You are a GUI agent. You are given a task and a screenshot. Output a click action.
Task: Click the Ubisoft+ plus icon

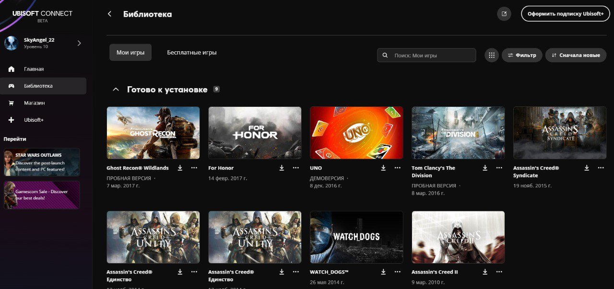12,120
